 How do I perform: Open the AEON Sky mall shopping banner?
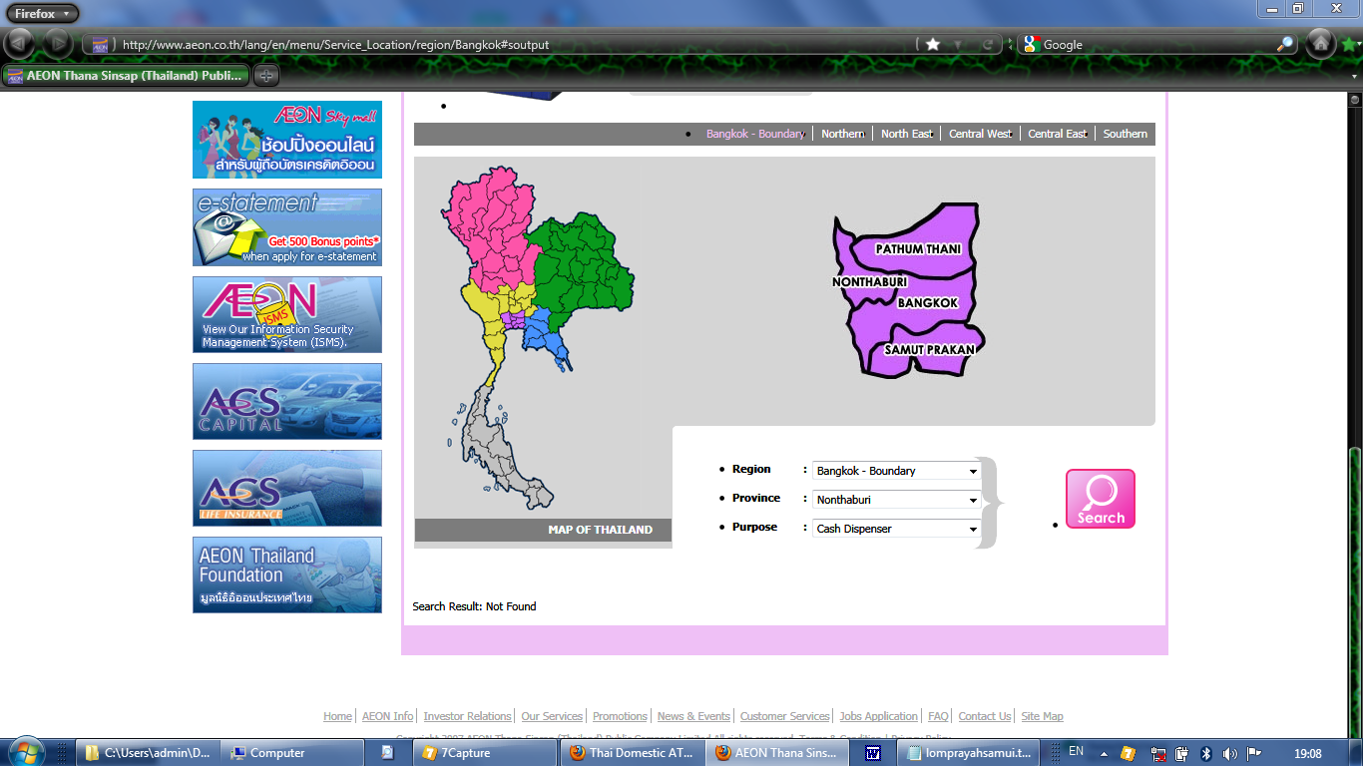(x=287, y=140)
